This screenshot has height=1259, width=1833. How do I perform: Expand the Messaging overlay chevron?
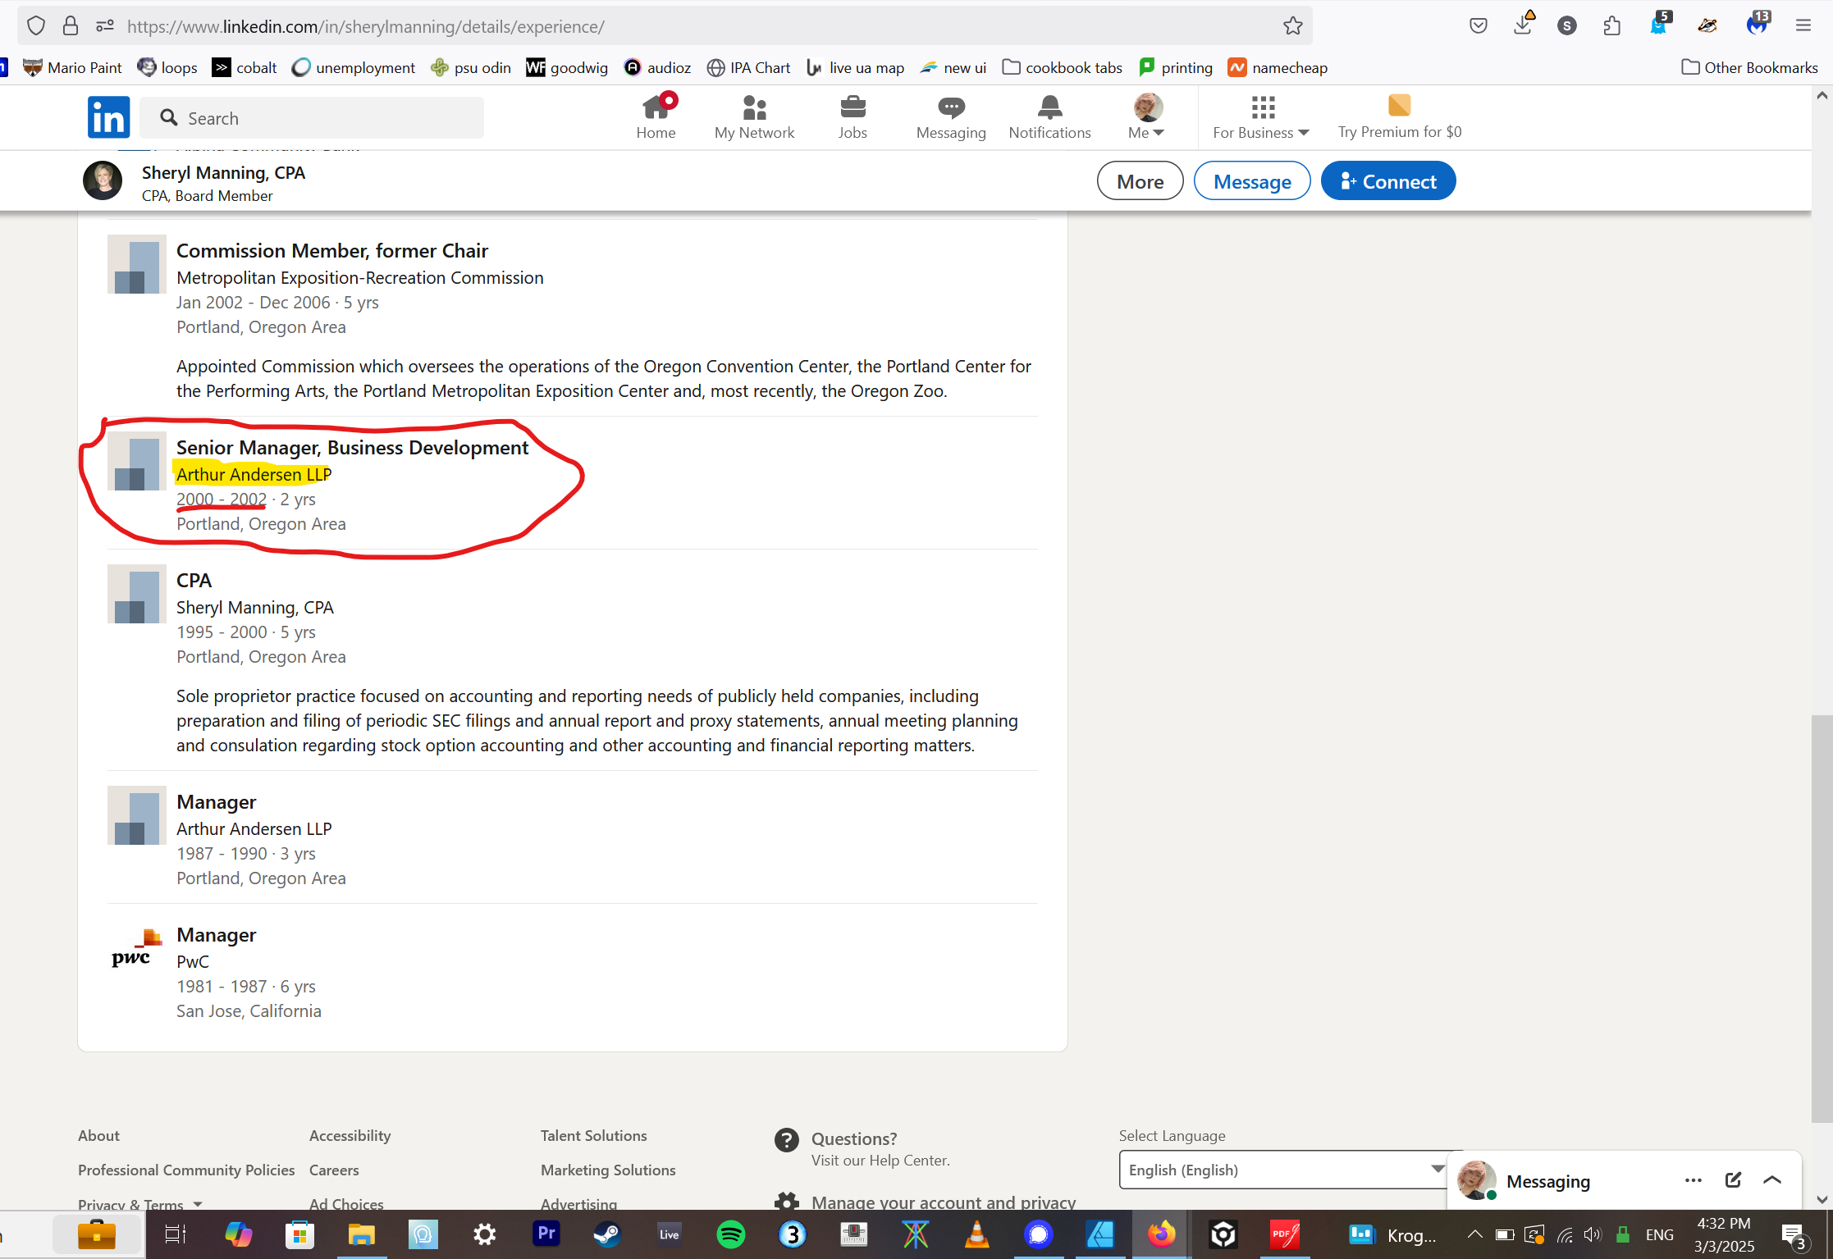point(1772,1180)
